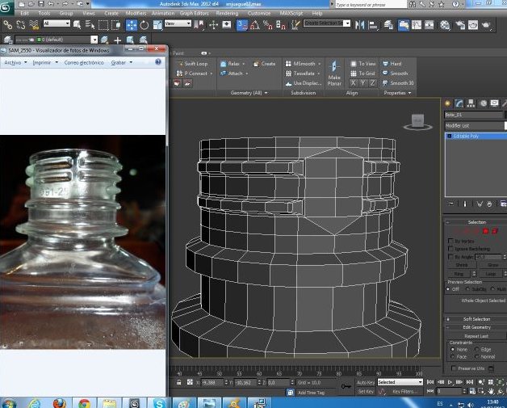507x408 pixels.
Task: Click the Relax tool in ribbon
Action: 233,63
